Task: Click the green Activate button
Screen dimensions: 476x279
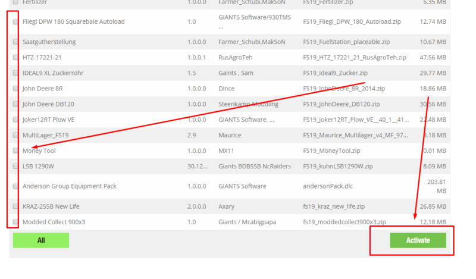Action: 418,240
